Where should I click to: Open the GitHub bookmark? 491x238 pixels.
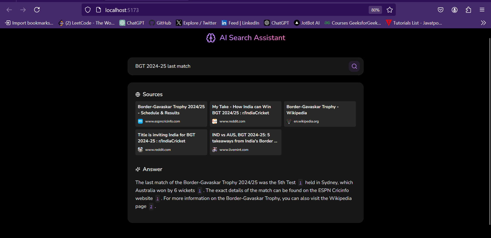click(160, 23)
